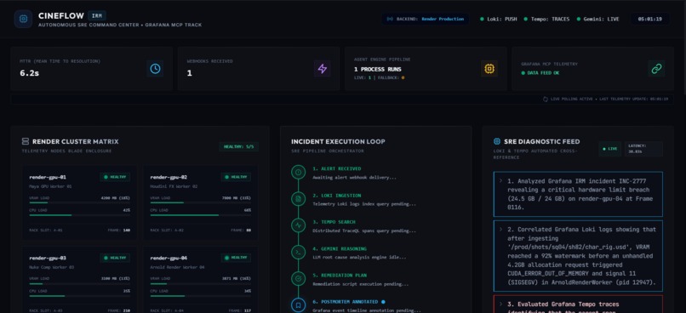Click the green dot beside Gemini: LIVE
Viewport: 686px width, 313px height.
pos(579,20)
